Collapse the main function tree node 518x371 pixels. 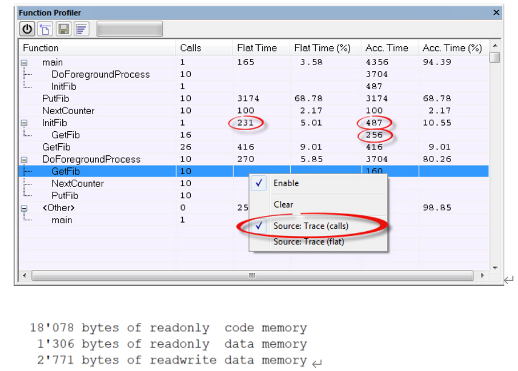[x=24, y=63]
